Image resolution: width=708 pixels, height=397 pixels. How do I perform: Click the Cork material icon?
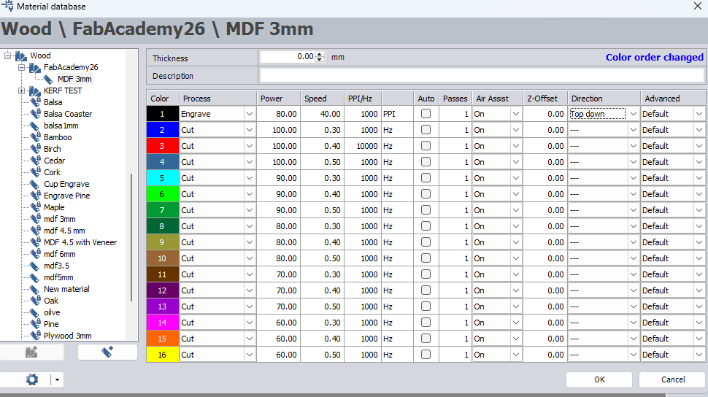click(35, 172)
